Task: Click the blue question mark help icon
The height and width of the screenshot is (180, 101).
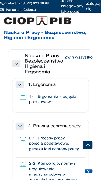Action: click(89, 171)
